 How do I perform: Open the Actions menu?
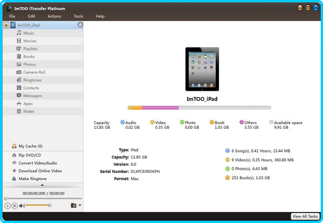coord(54,16)
